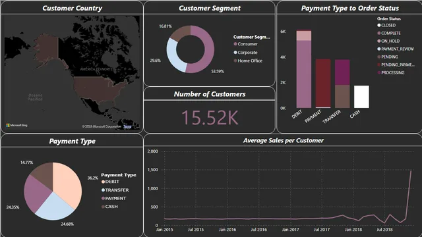The height and width of the screenshot is (237, 422).
Task: Click the DEBIT bar in the bar chart
Action: pyautogui.click(x=304, y=74)
